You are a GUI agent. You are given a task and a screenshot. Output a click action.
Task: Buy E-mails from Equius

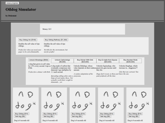(108, 61)
